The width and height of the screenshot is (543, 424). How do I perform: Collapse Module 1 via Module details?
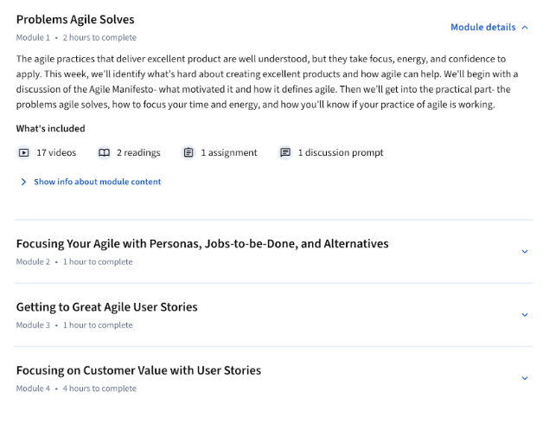[x=482, y=28]
